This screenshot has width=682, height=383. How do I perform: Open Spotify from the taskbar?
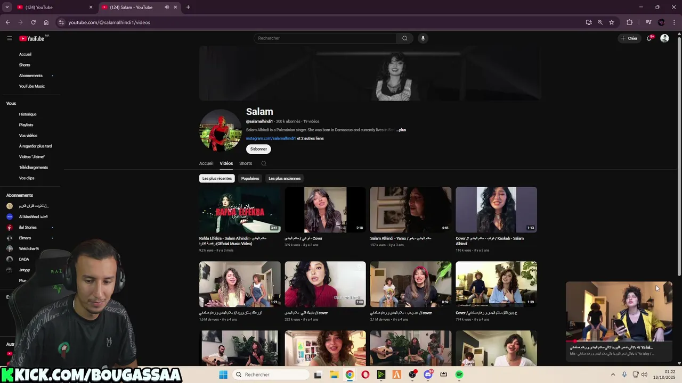pyautogui.click(x=459, y=374)
